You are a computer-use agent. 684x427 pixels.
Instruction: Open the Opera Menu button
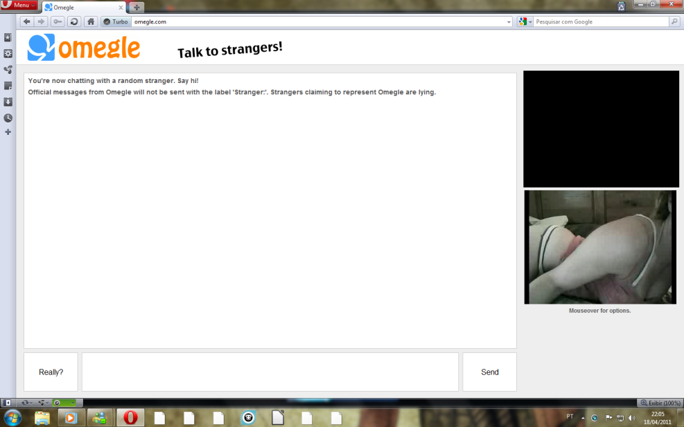pos(19,6)
